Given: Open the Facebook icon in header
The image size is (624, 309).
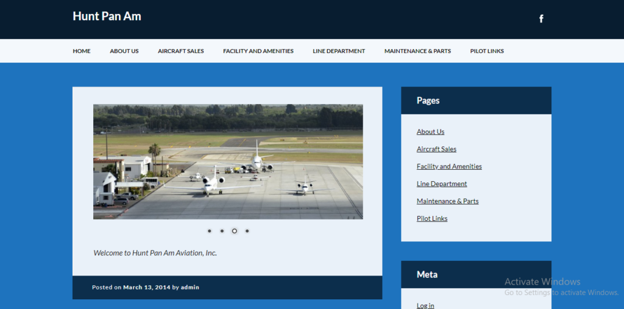Looking at the screenshot, I should coord(541,19).
